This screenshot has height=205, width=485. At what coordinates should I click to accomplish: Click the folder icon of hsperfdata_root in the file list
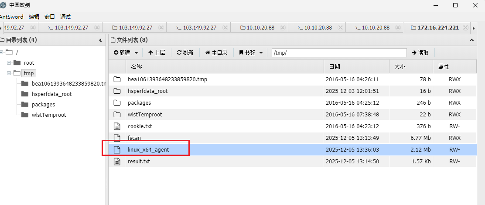(x=117, y=91)
